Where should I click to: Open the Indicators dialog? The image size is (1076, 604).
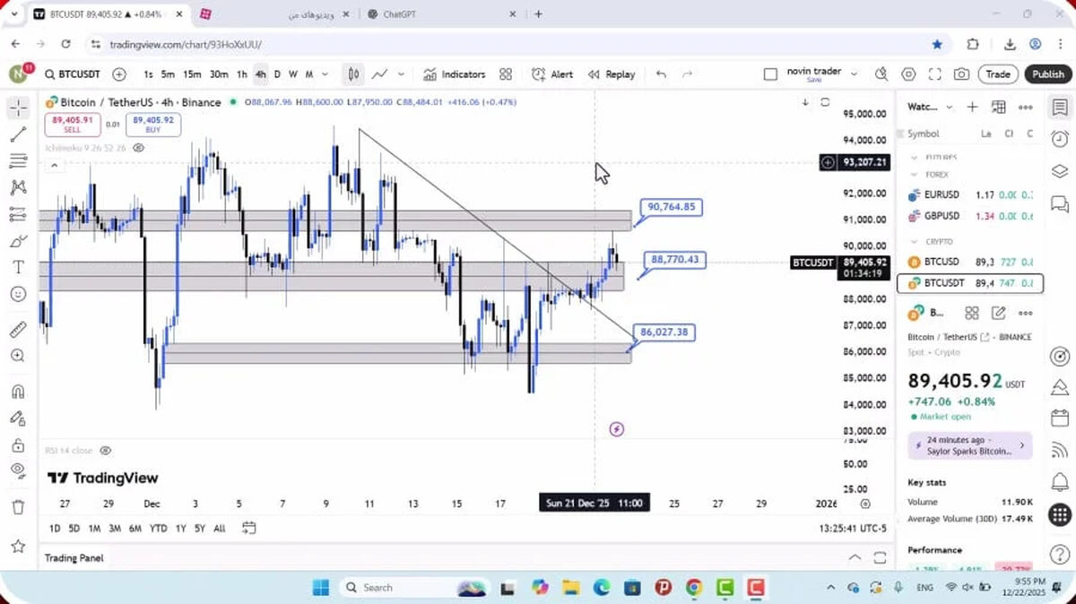point(454,74)
